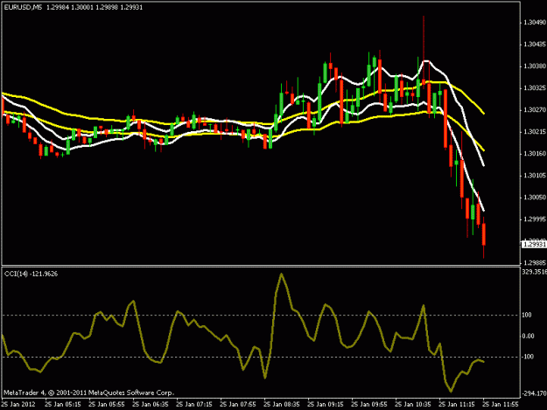
Task: Click the highlighted current price tag 1.29931
Action: click(x=534, y=245)
